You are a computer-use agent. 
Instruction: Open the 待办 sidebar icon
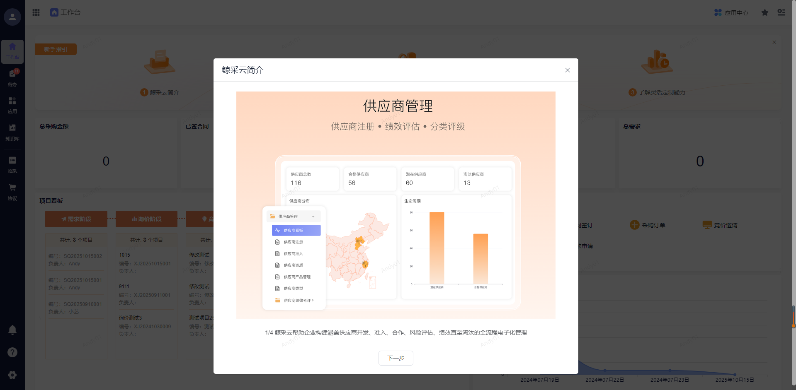(x=12, y=77)
